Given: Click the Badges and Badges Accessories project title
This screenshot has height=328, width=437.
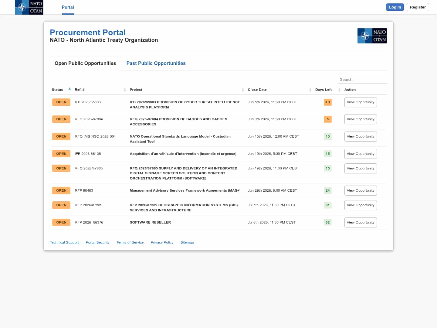Looking at the screenshot, I should click(178, 121).
